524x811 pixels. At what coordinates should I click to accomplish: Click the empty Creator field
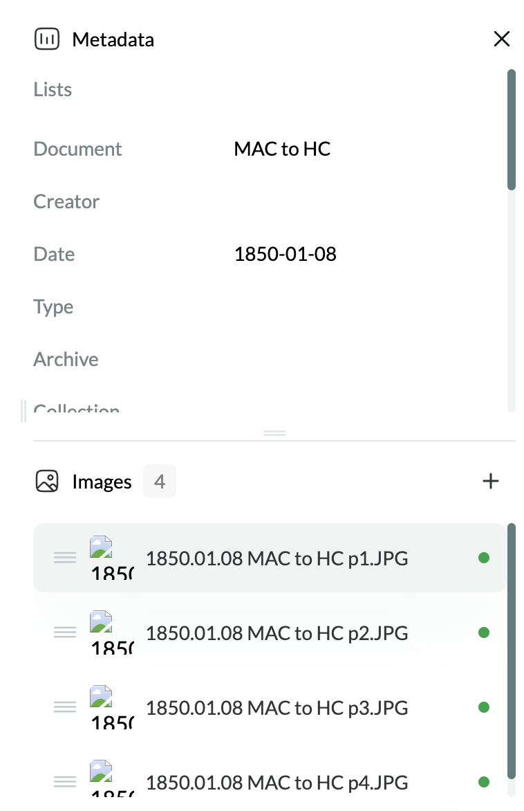[362, 202]
